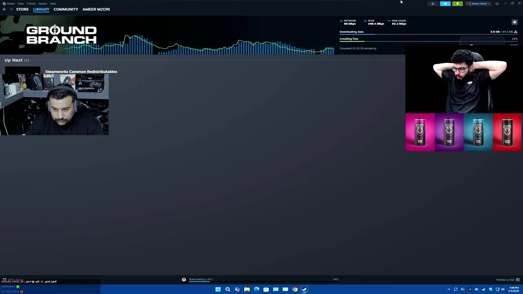
Task: Open Microsoft Edge from the taskbar
Action: (x=257, y=290)
